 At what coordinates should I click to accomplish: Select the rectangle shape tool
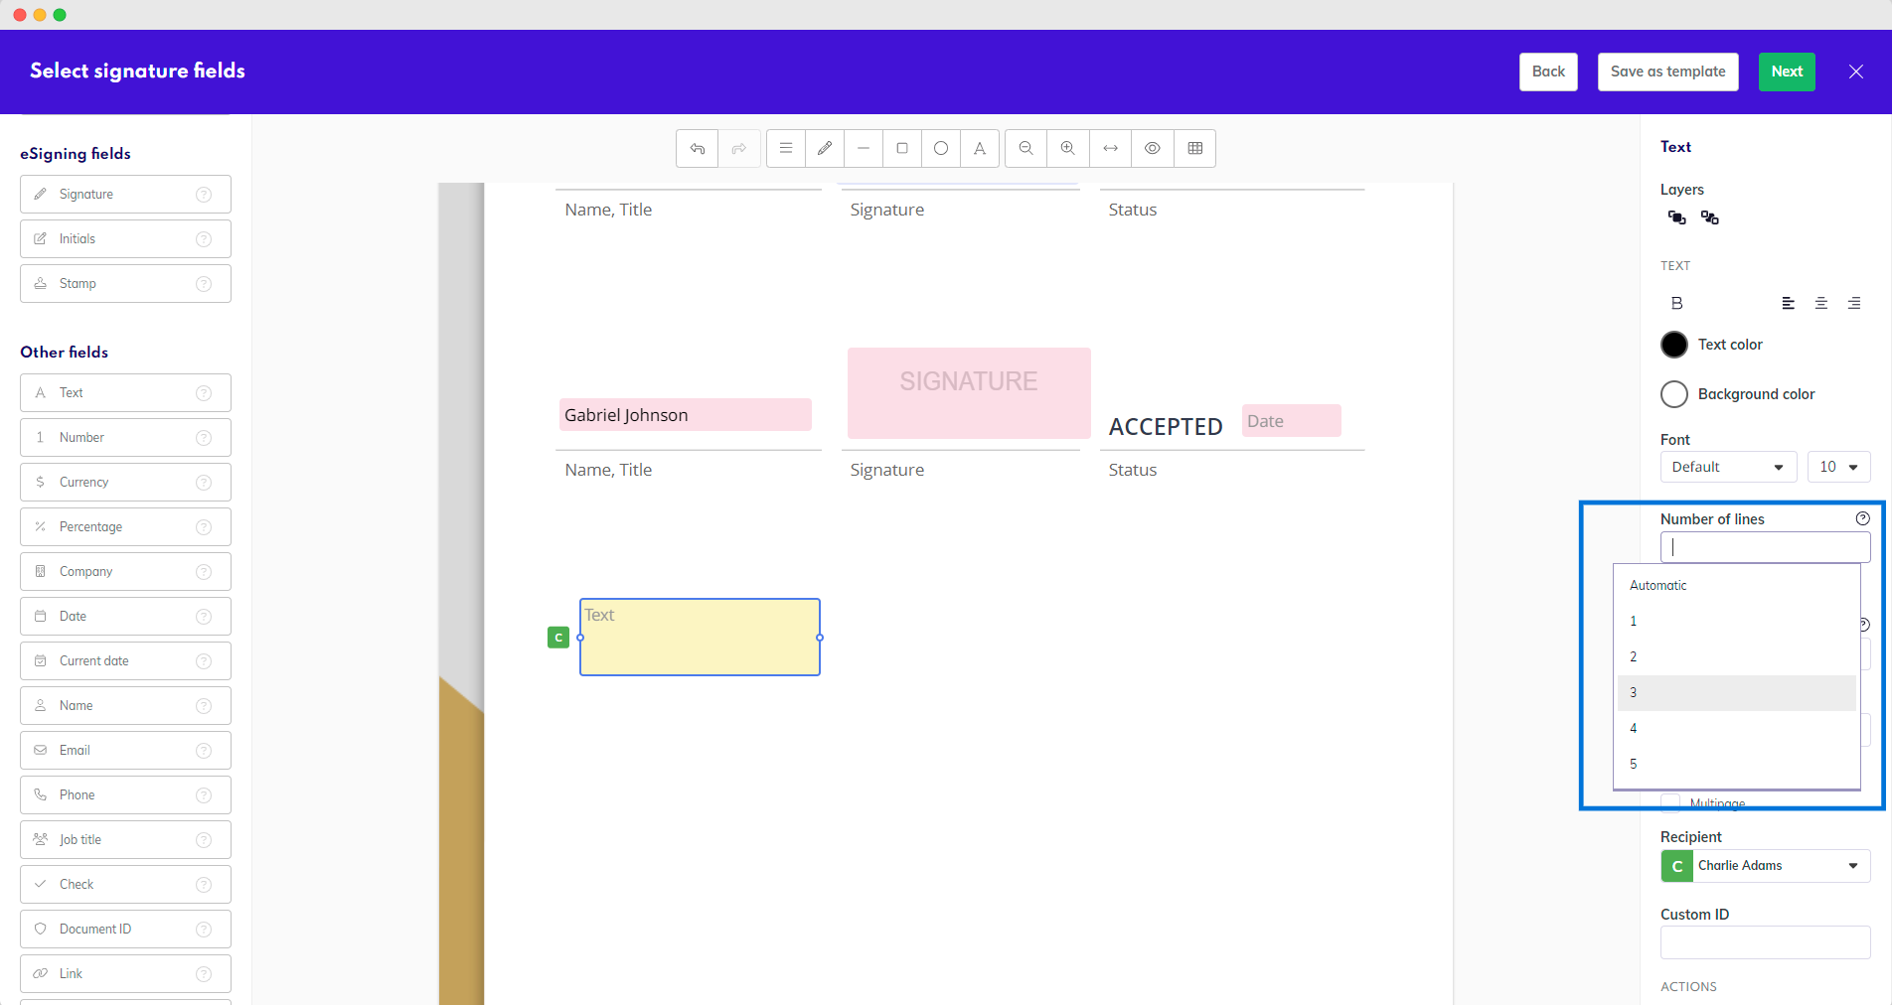902,149
